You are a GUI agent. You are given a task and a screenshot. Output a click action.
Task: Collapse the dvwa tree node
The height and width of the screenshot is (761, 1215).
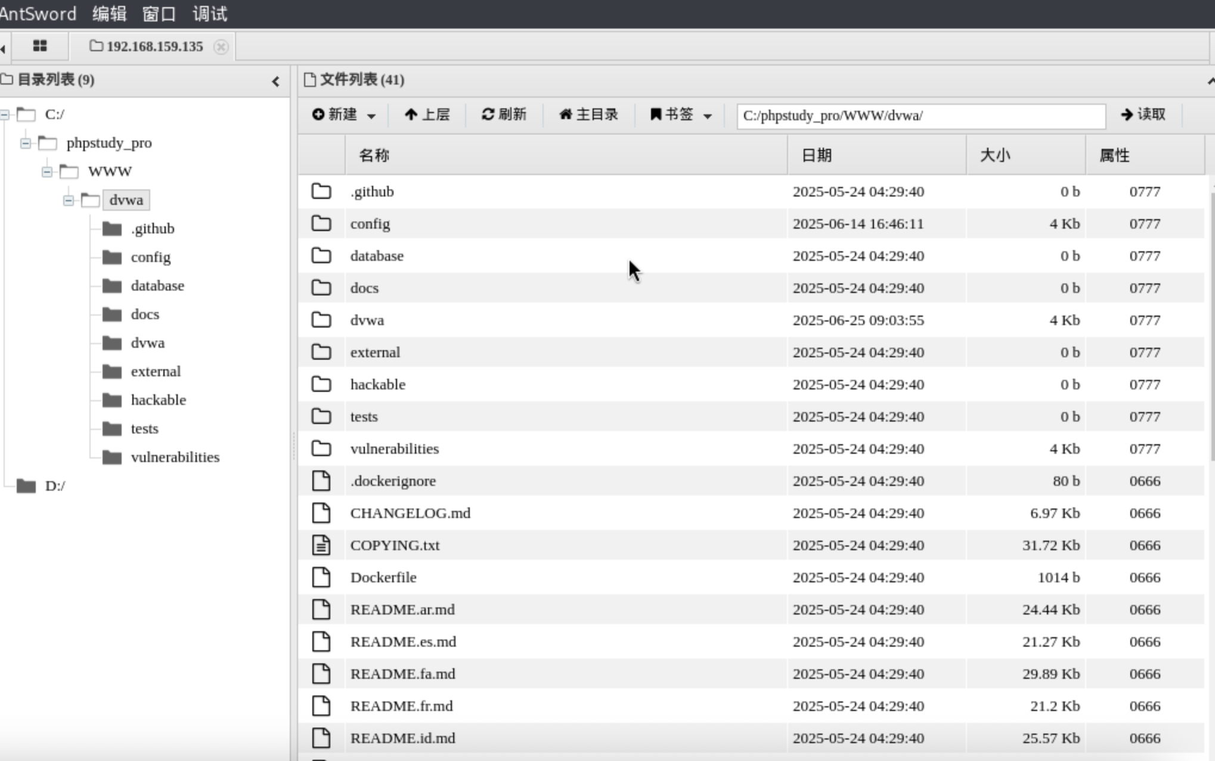[x=69, y=200]
